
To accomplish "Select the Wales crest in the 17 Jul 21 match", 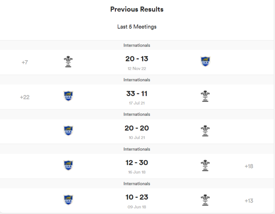I will [205, 96].
